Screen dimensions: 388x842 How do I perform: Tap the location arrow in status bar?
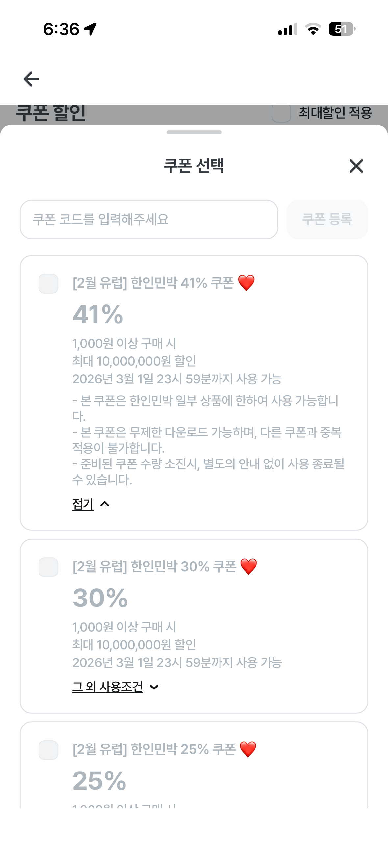coord(90,29)
